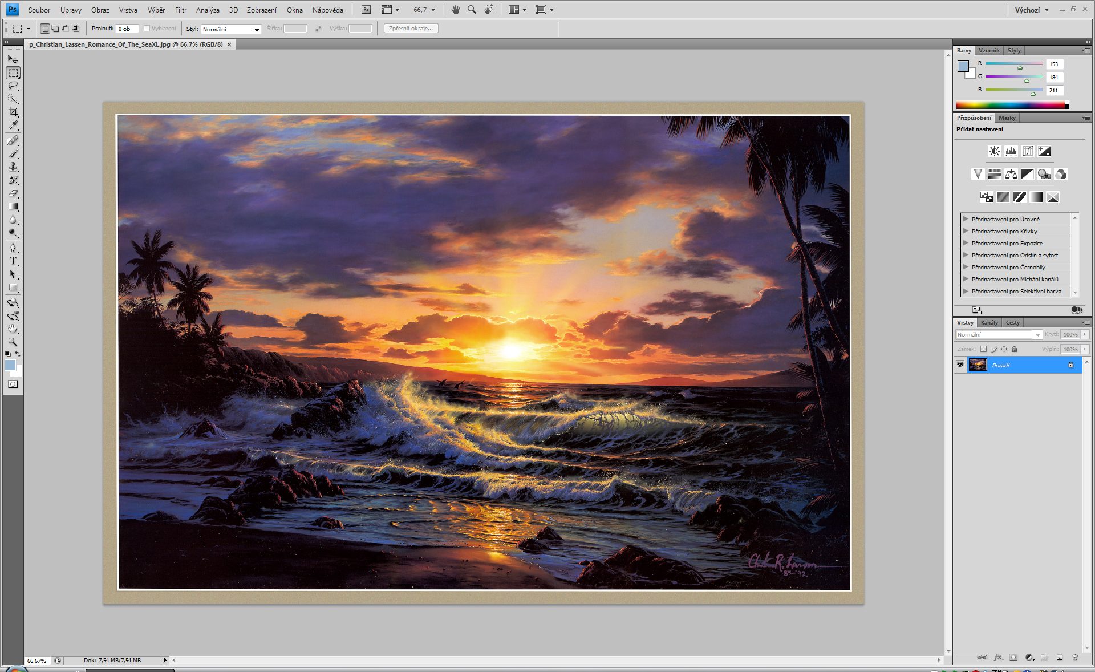1095x672 pixels.
Task: Select the 3D Rotate tool
Action: (x=13, y=303)
